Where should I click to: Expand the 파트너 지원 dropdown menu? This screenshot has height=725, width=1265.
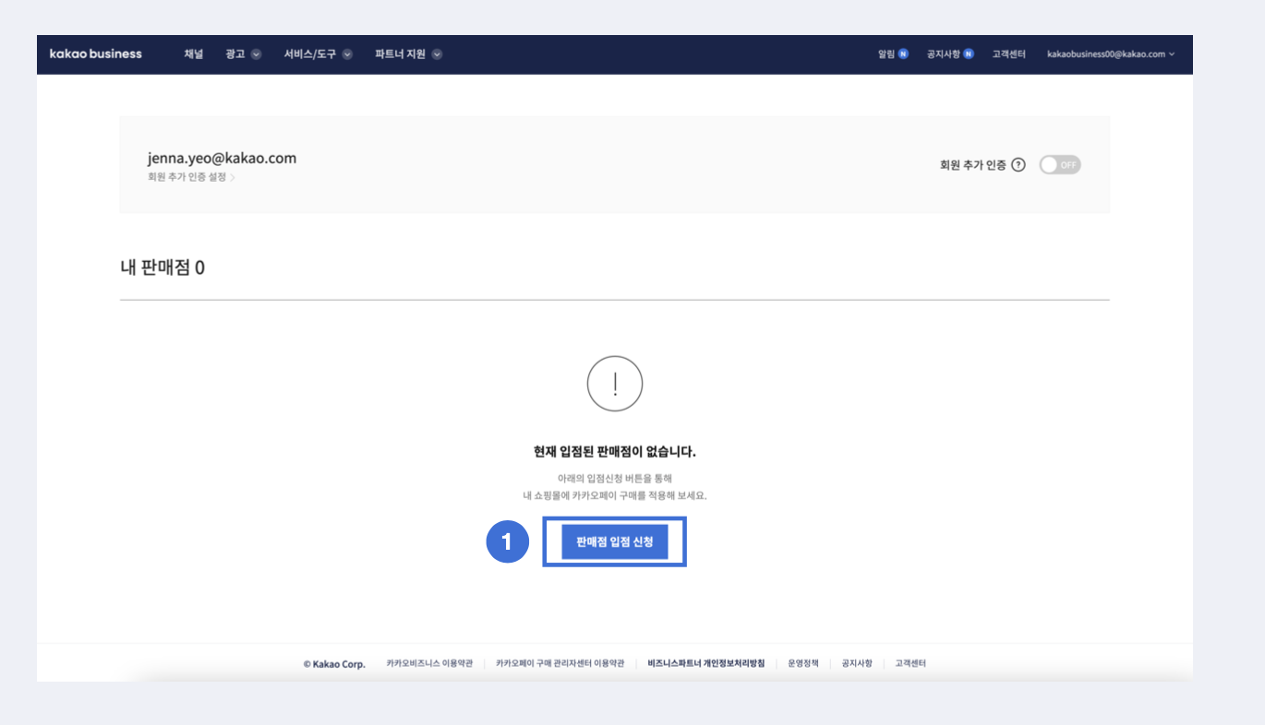tap(408, 54)
